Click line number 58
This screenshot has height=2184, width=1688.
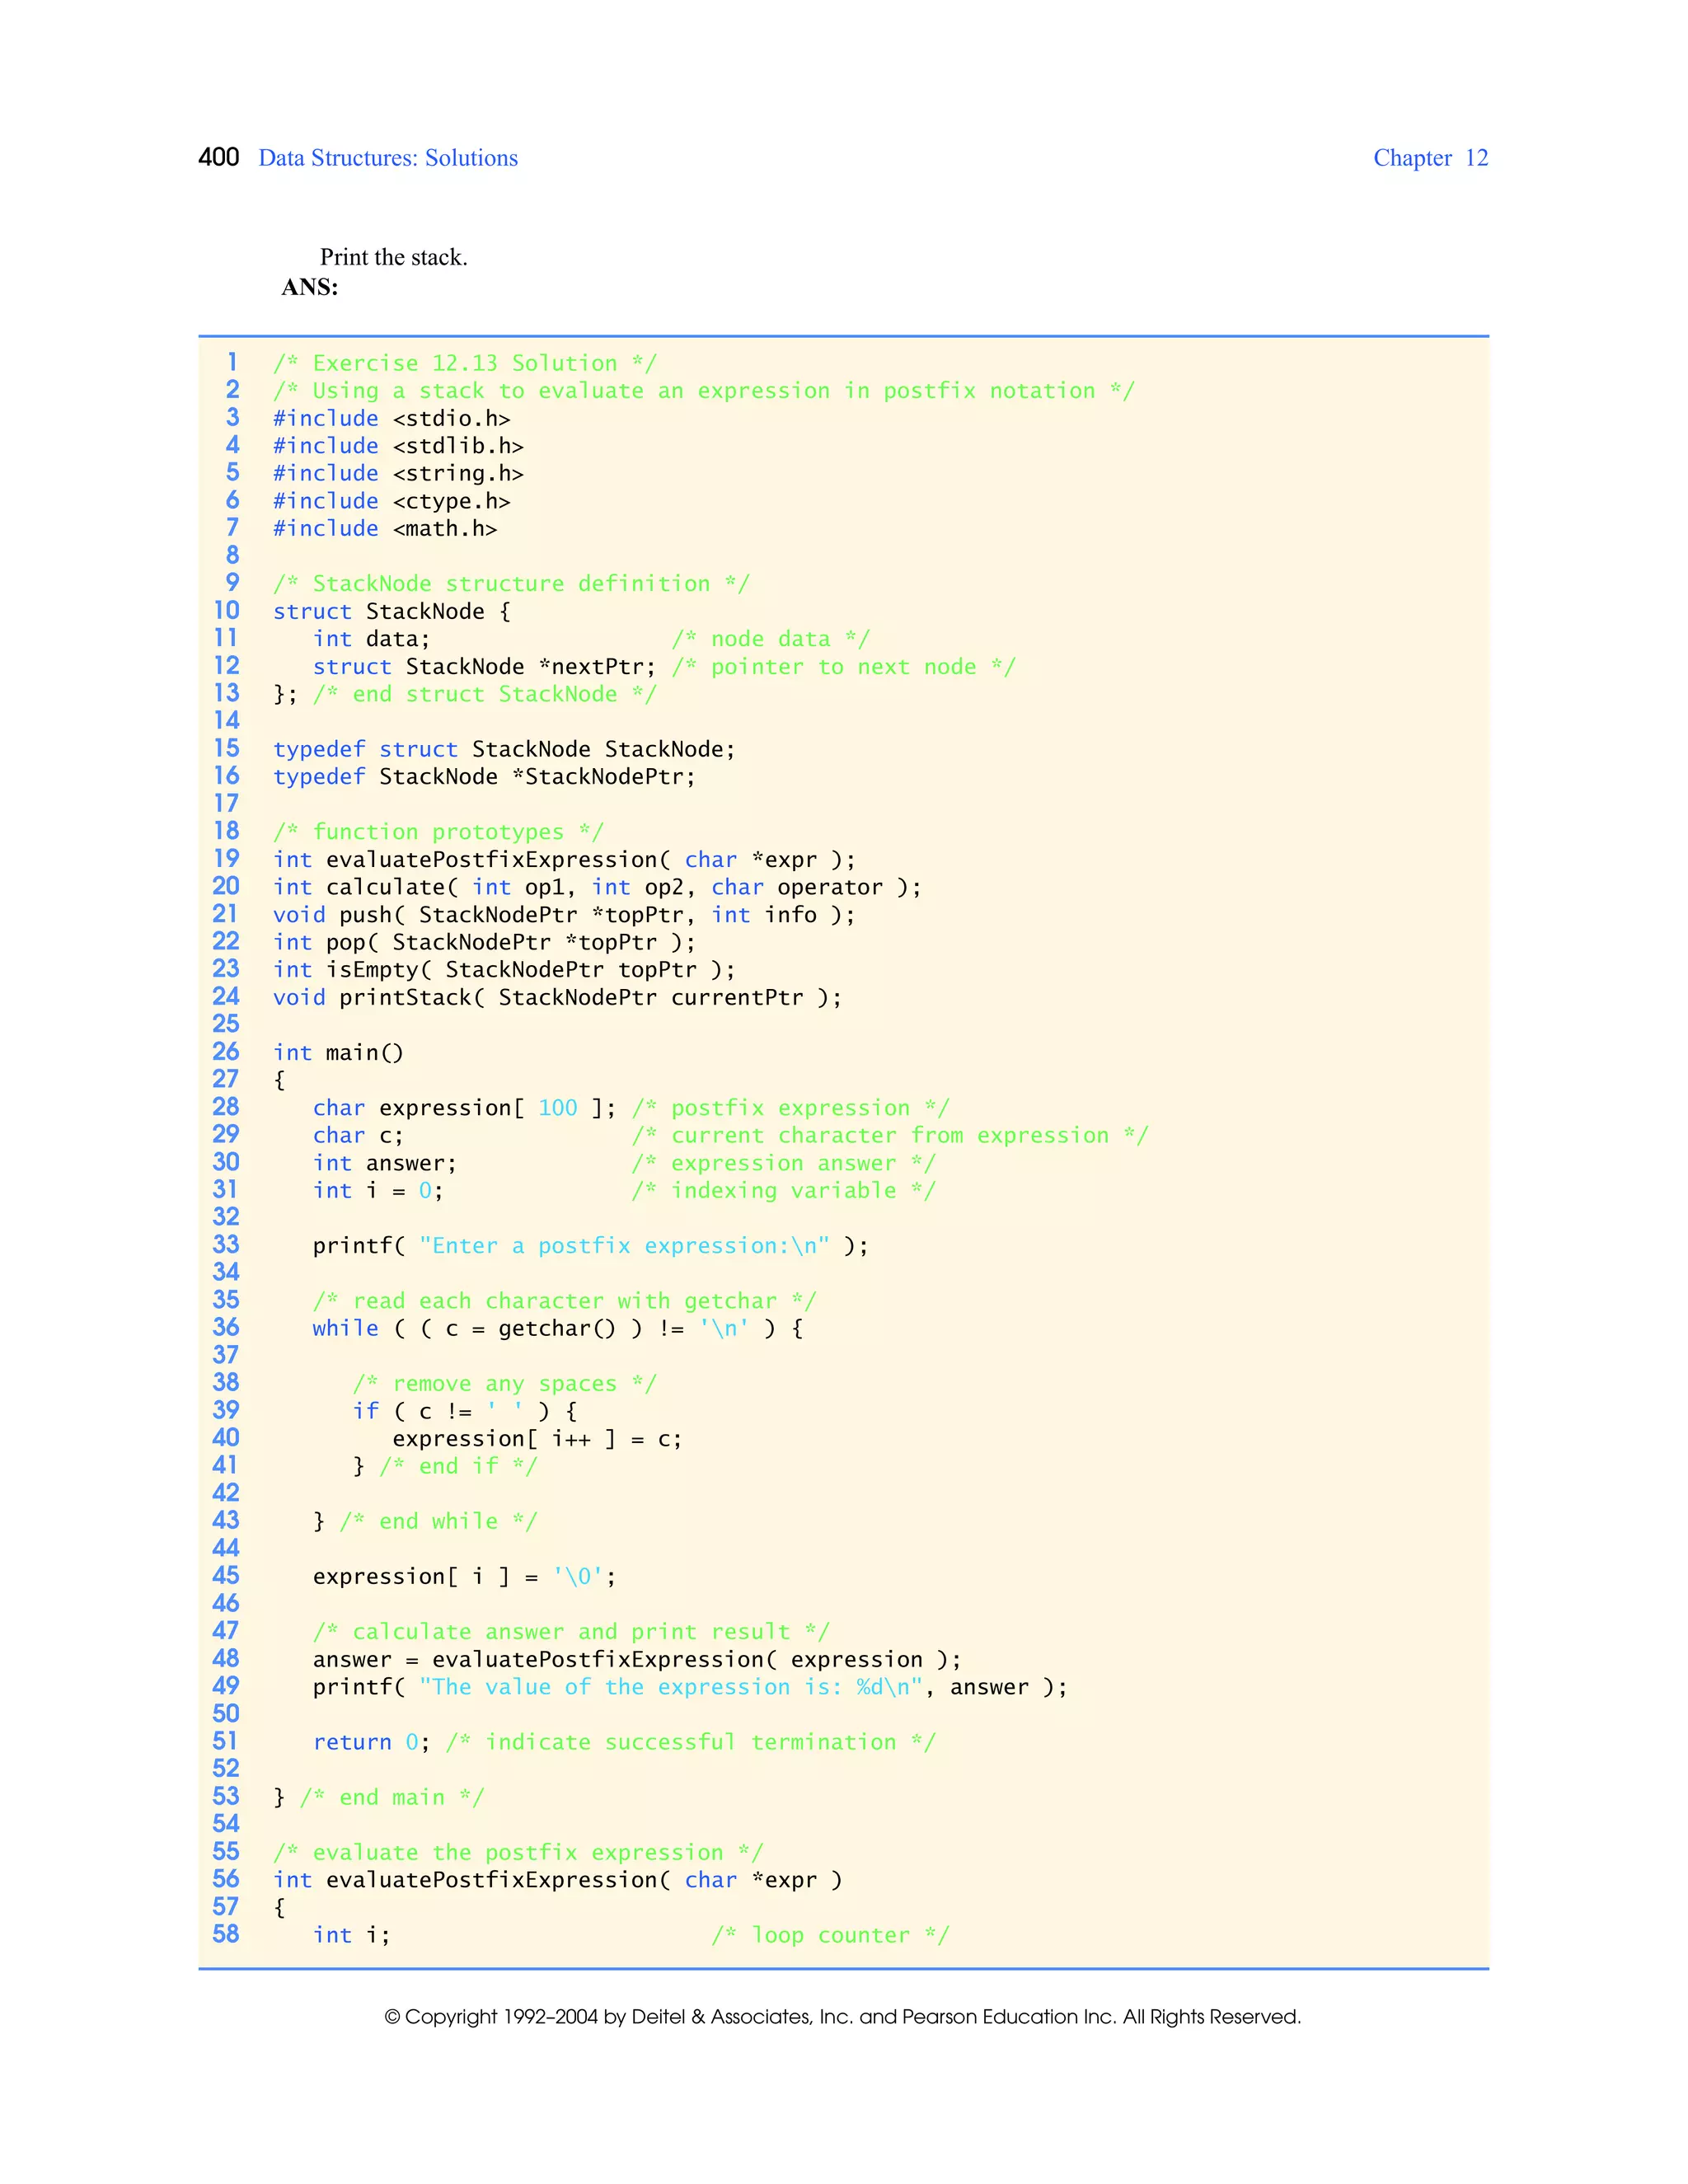click(226, 1934)
